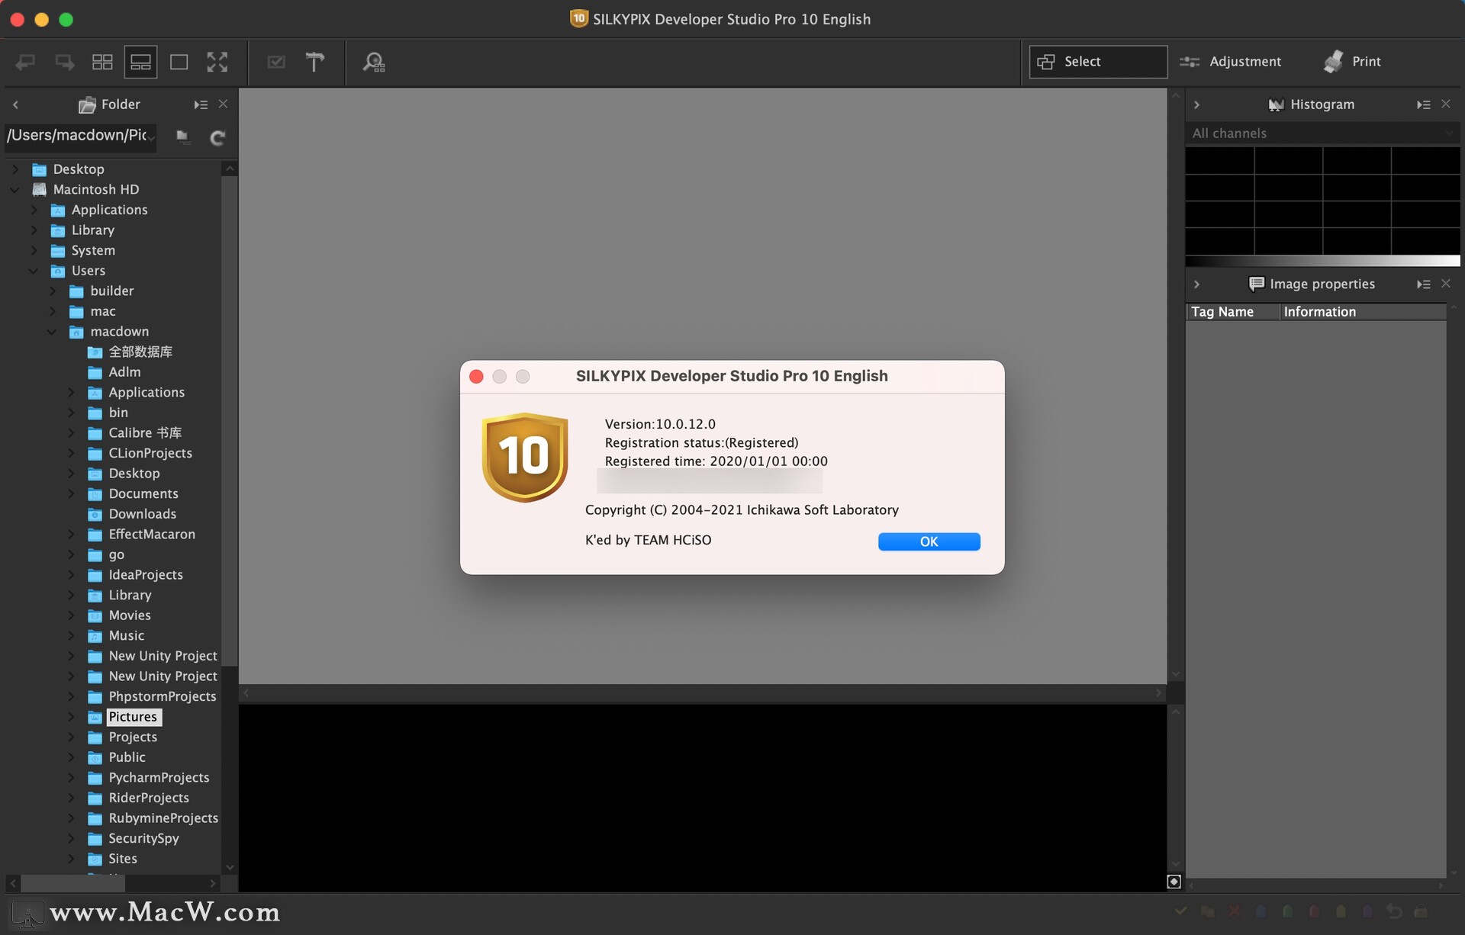Expand the PycharmProjects folder node

pos(71,778)
